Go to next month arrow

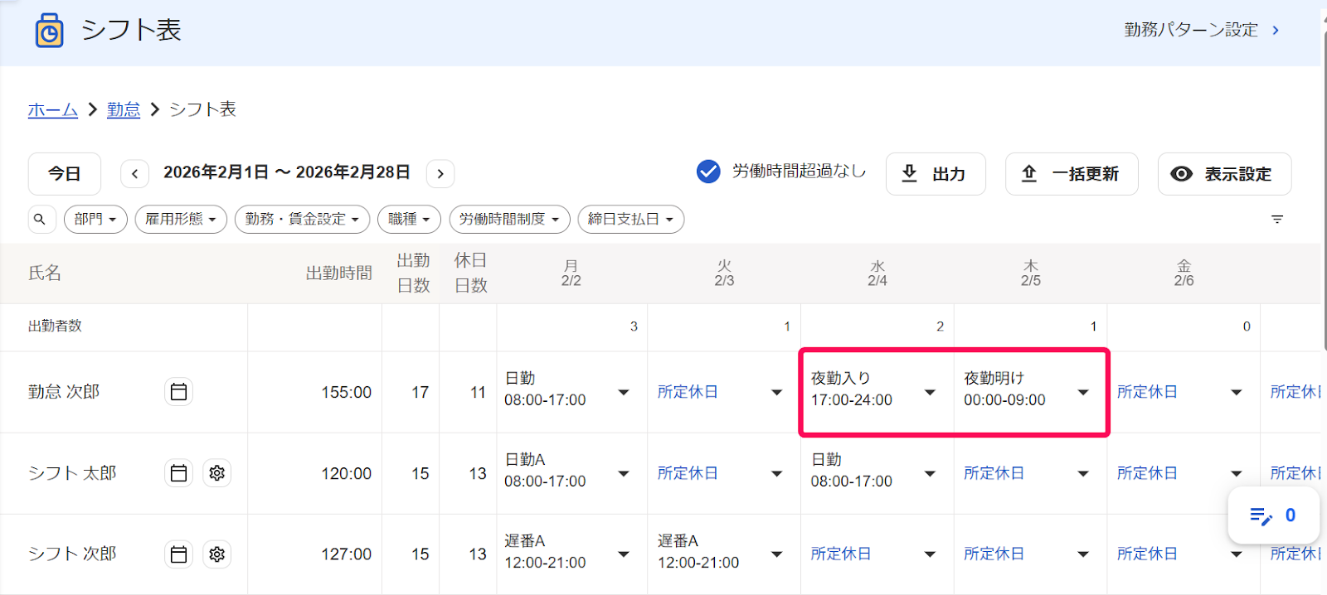[x=440, y=174]
